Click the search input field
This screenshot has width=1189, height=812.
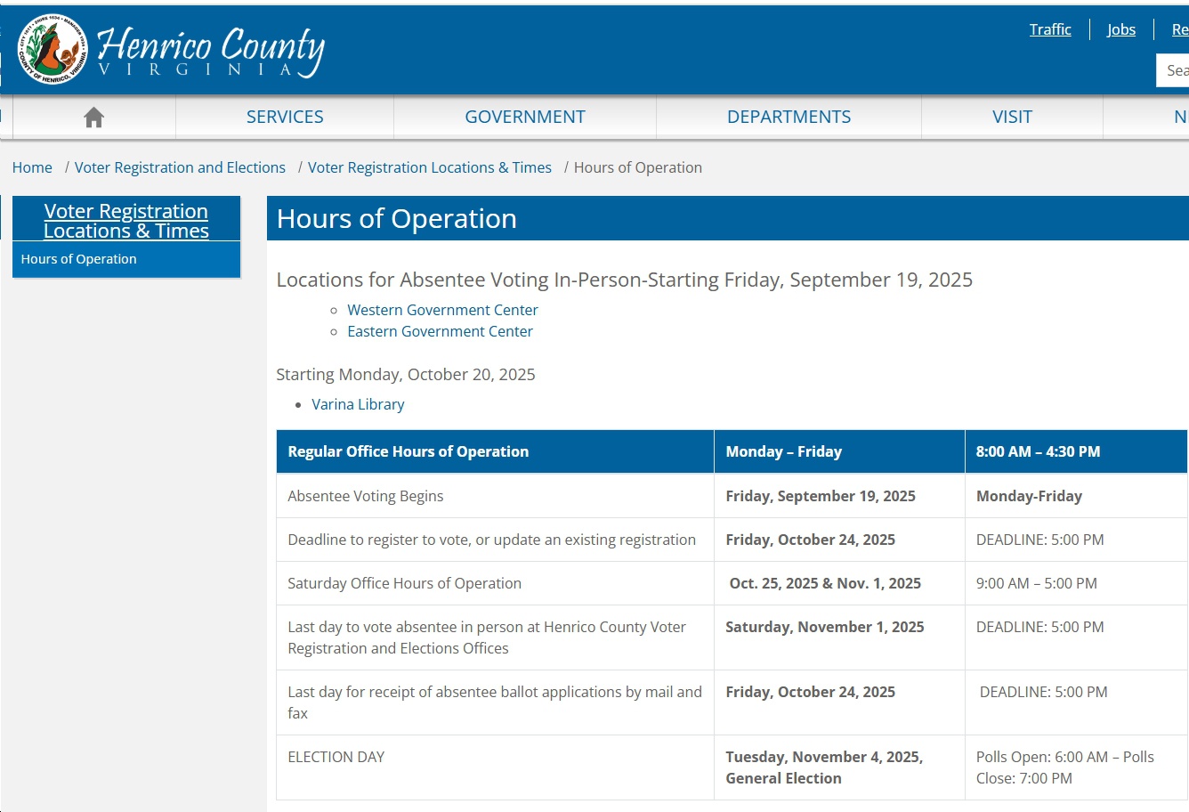pos(1175,70)
